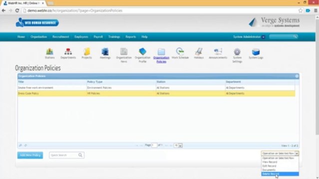Open the browser menu icon
Viewport: 319px width, 179px height.
pos(316,10)
